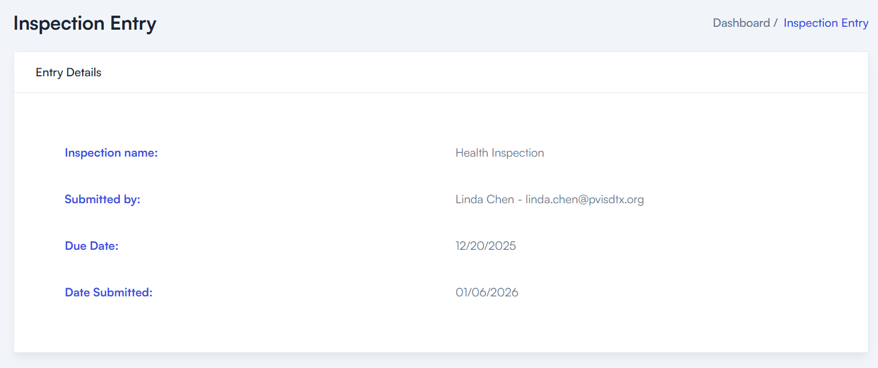Click the word 'Details' in the card header
This screenshot has width=878, height=368.
click(x=84, y=73)
